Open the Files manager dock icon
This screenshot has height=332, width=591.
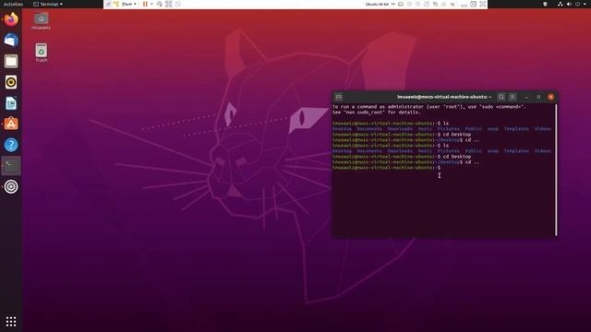pos(11,61)
